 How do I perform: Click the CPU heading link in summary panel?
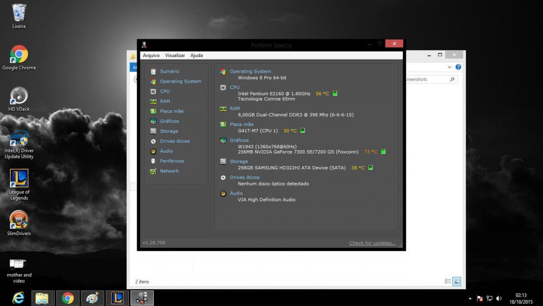click(x=234, y=87)
